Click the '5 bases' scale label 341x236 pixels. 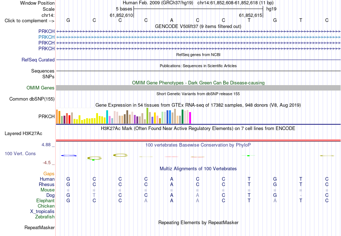click(x=124, y=9)
